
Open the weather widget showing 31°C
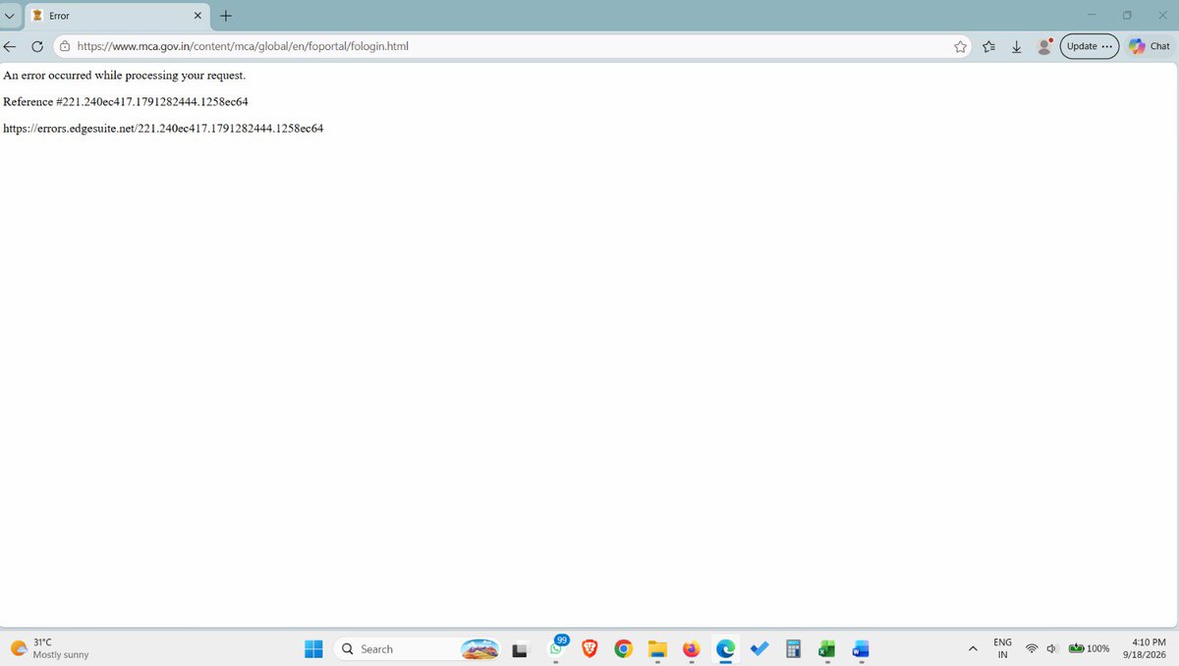[49, 648]
